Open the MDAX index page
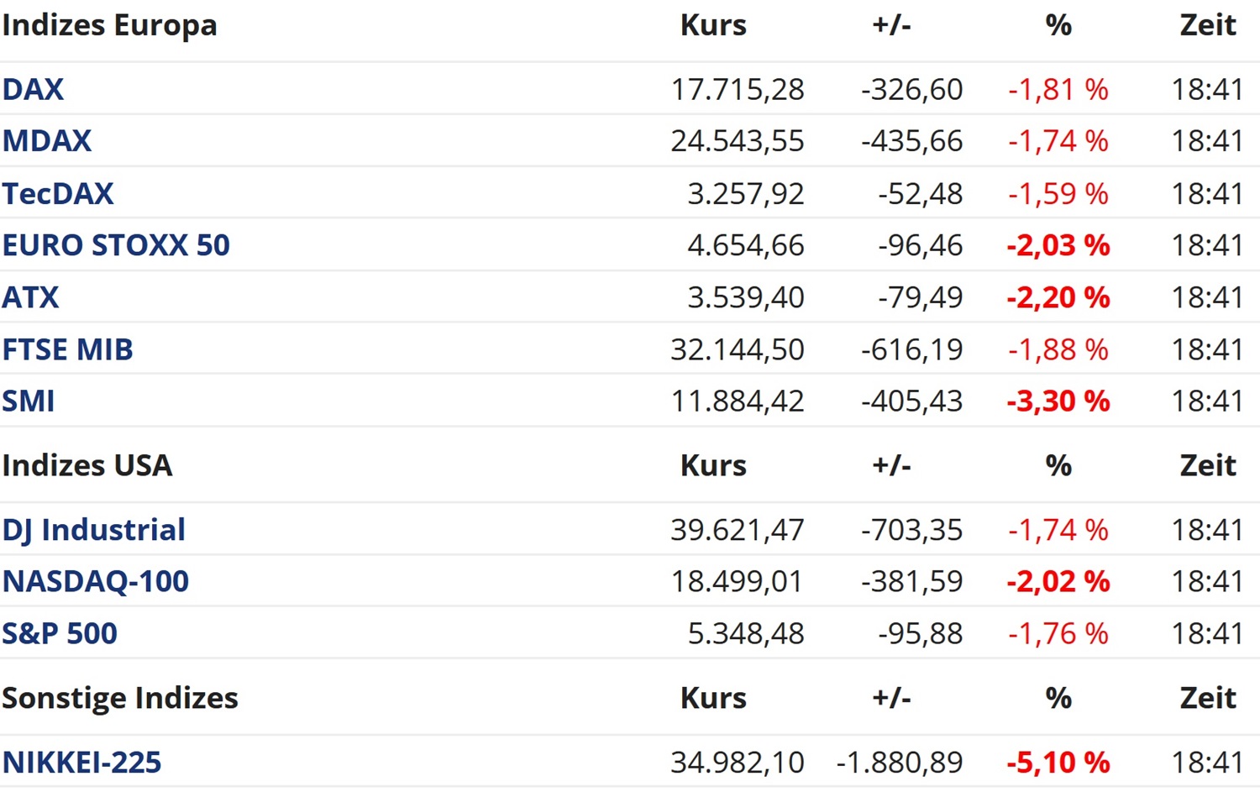The width and height of the screenshot is (1260, 792). (47, 141)
